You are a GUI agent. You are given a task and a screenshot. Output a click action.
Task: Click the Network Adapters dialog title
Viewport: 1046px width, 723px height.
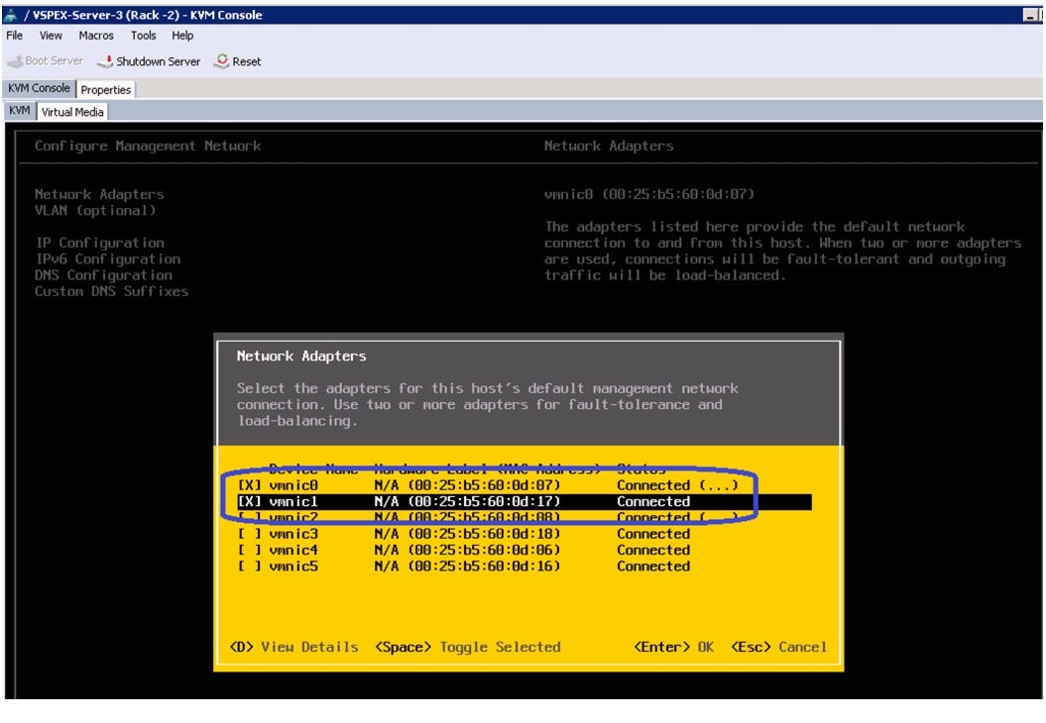click(301, 356)
